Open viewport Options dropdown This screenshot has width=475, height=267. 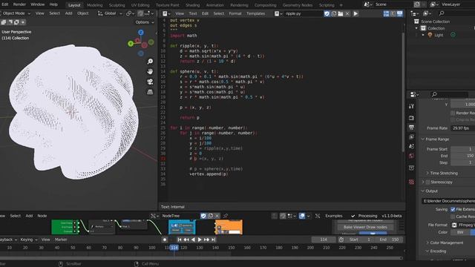[145, 22]
